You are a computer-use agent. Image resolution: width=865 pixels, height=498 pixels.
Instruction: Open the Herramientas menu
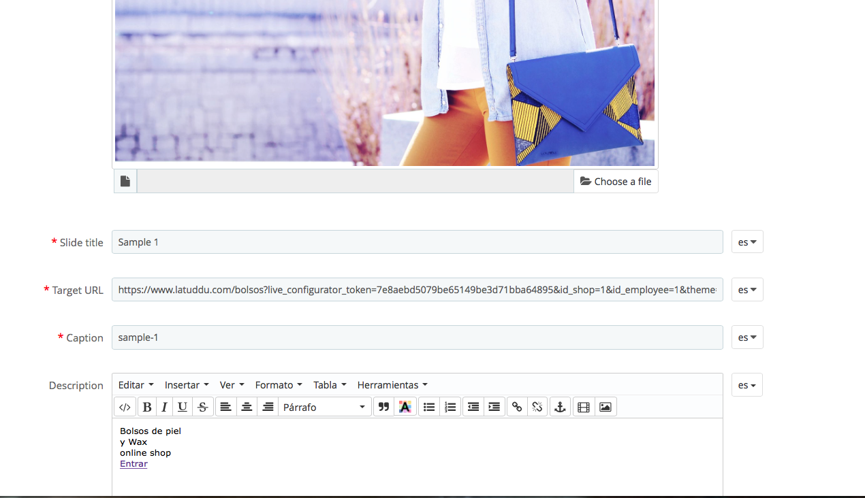pyautogui.click(x=392, y=384)
